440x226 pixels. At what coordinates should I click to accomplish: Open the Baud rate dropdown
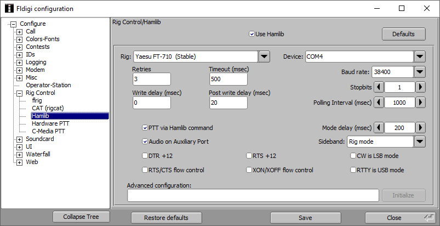coord(420,72)
